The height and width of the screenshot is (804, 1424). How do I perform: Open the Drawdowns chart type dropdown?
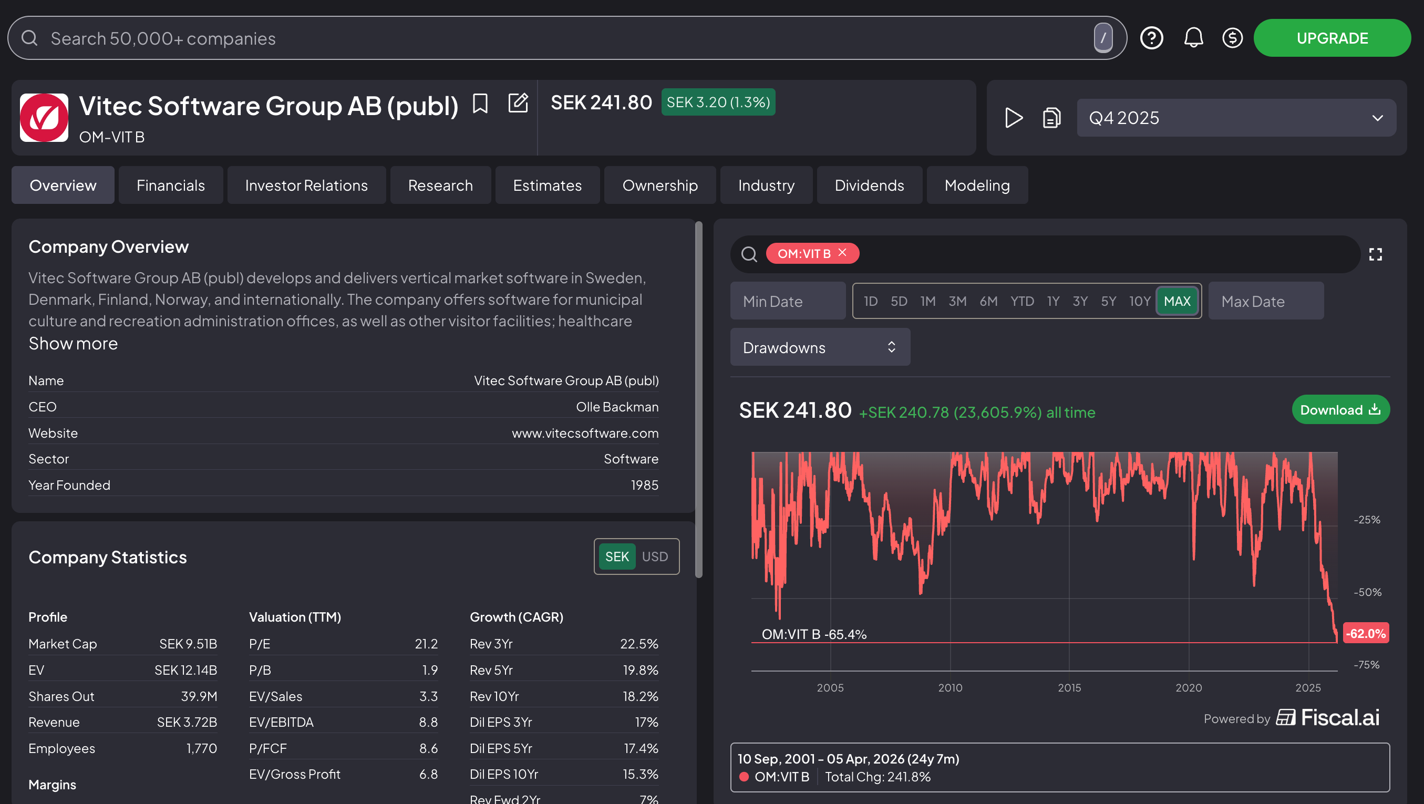coord(820,347)
